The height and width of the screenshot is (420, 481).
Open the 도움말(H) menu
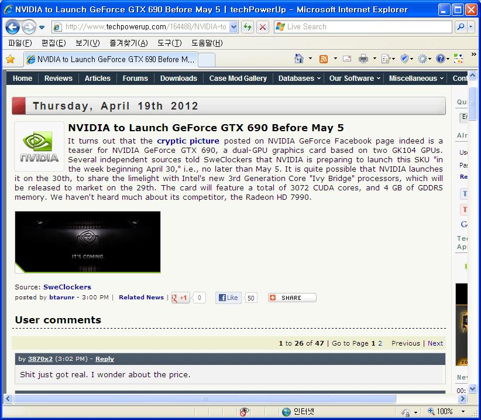[207, 43]
